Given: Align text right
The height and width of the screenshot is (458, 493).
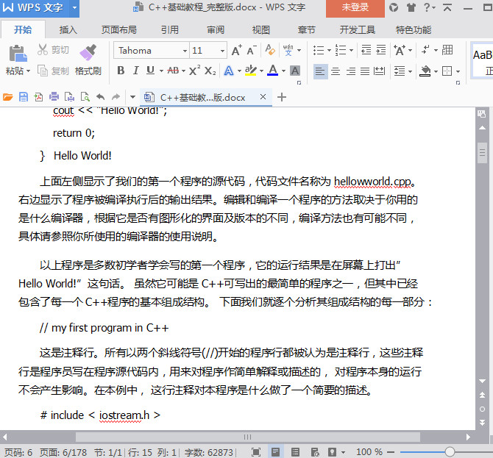Looking at the screenshot, I should 350,71.
